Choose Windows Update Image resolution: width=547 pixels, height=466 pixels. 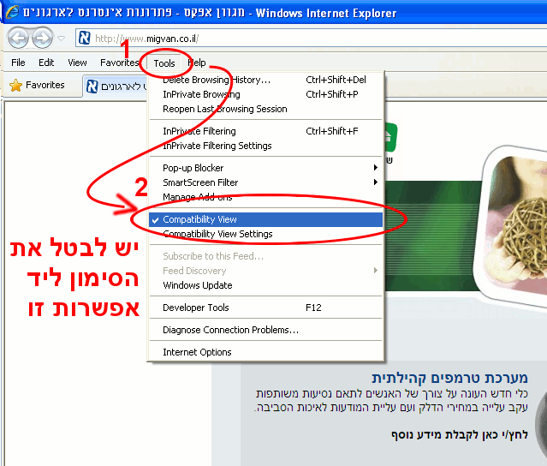point(266,285)
